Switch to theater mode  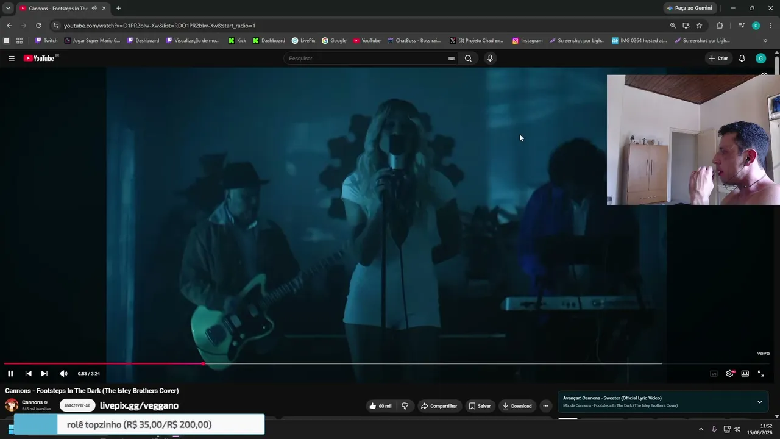pos(745,374)
